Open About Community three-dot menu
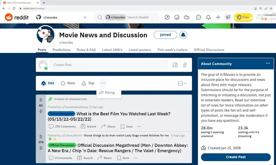The image size is (276, 165). pos(268,63)
